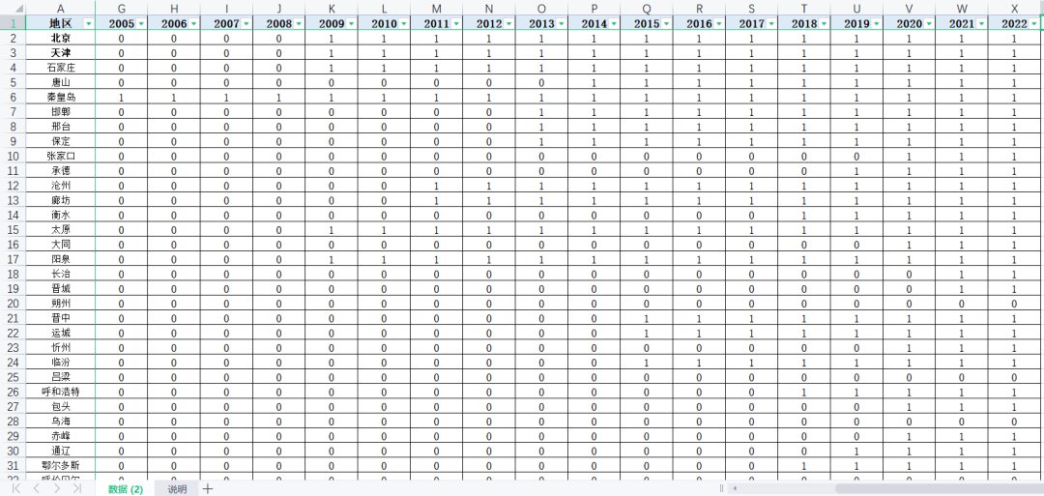This screenshot has width=1044, height=496.
Task: Open the 2011 column filter dropdown
Action: click(x=456, y=24)
